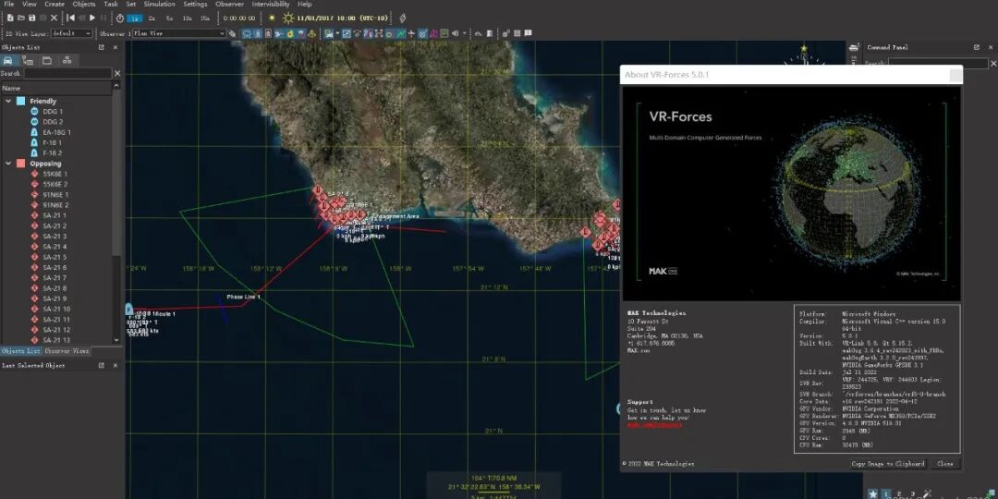The height and width of the screenshot is (499, 998).
Task: Switch to the Objects List bottom tab
Action: [21, 351]
